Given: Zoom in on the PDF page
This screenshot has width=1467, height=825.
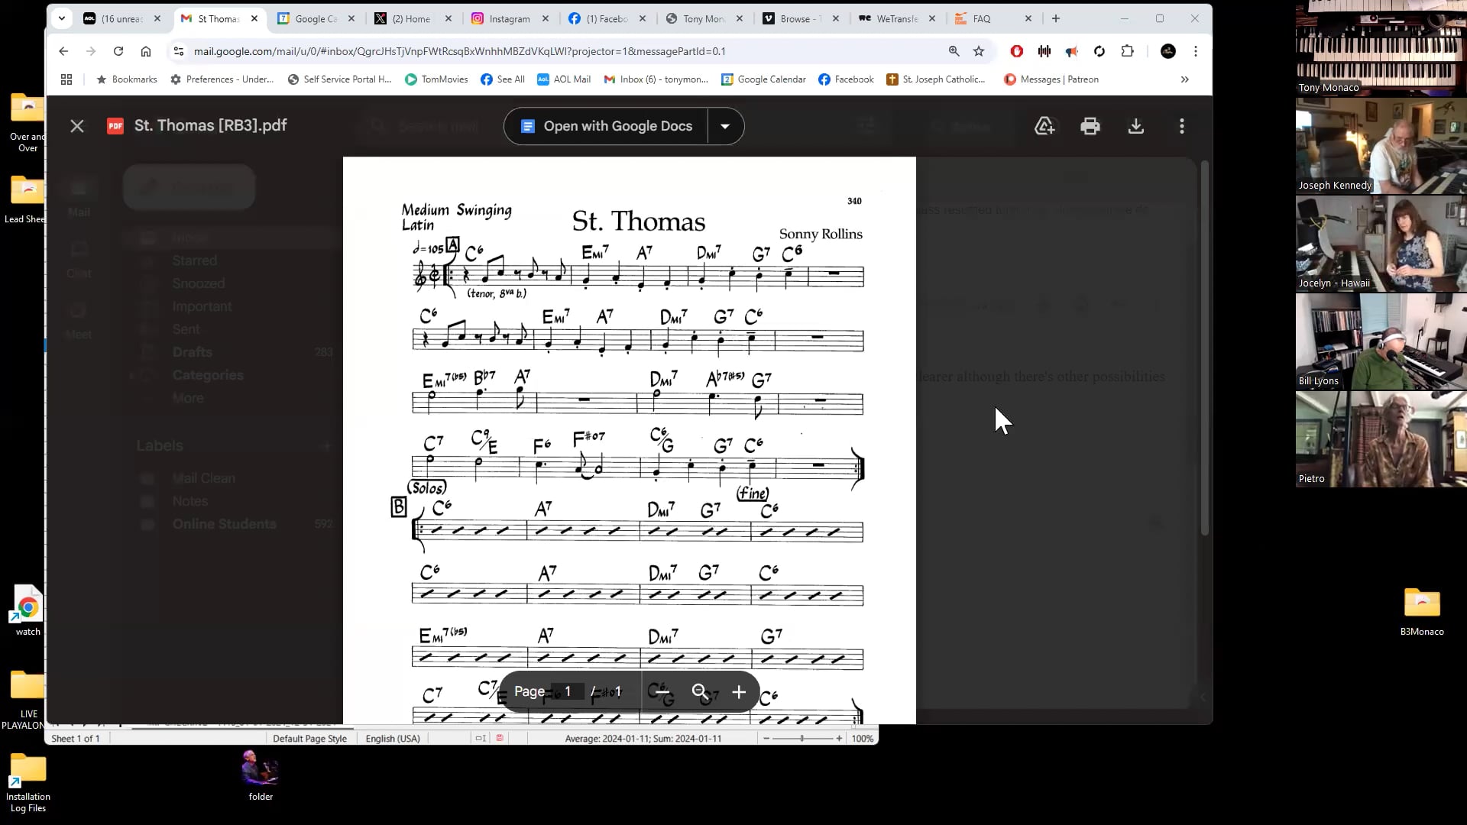Looking at the screenshot, I should click(737, 692).
